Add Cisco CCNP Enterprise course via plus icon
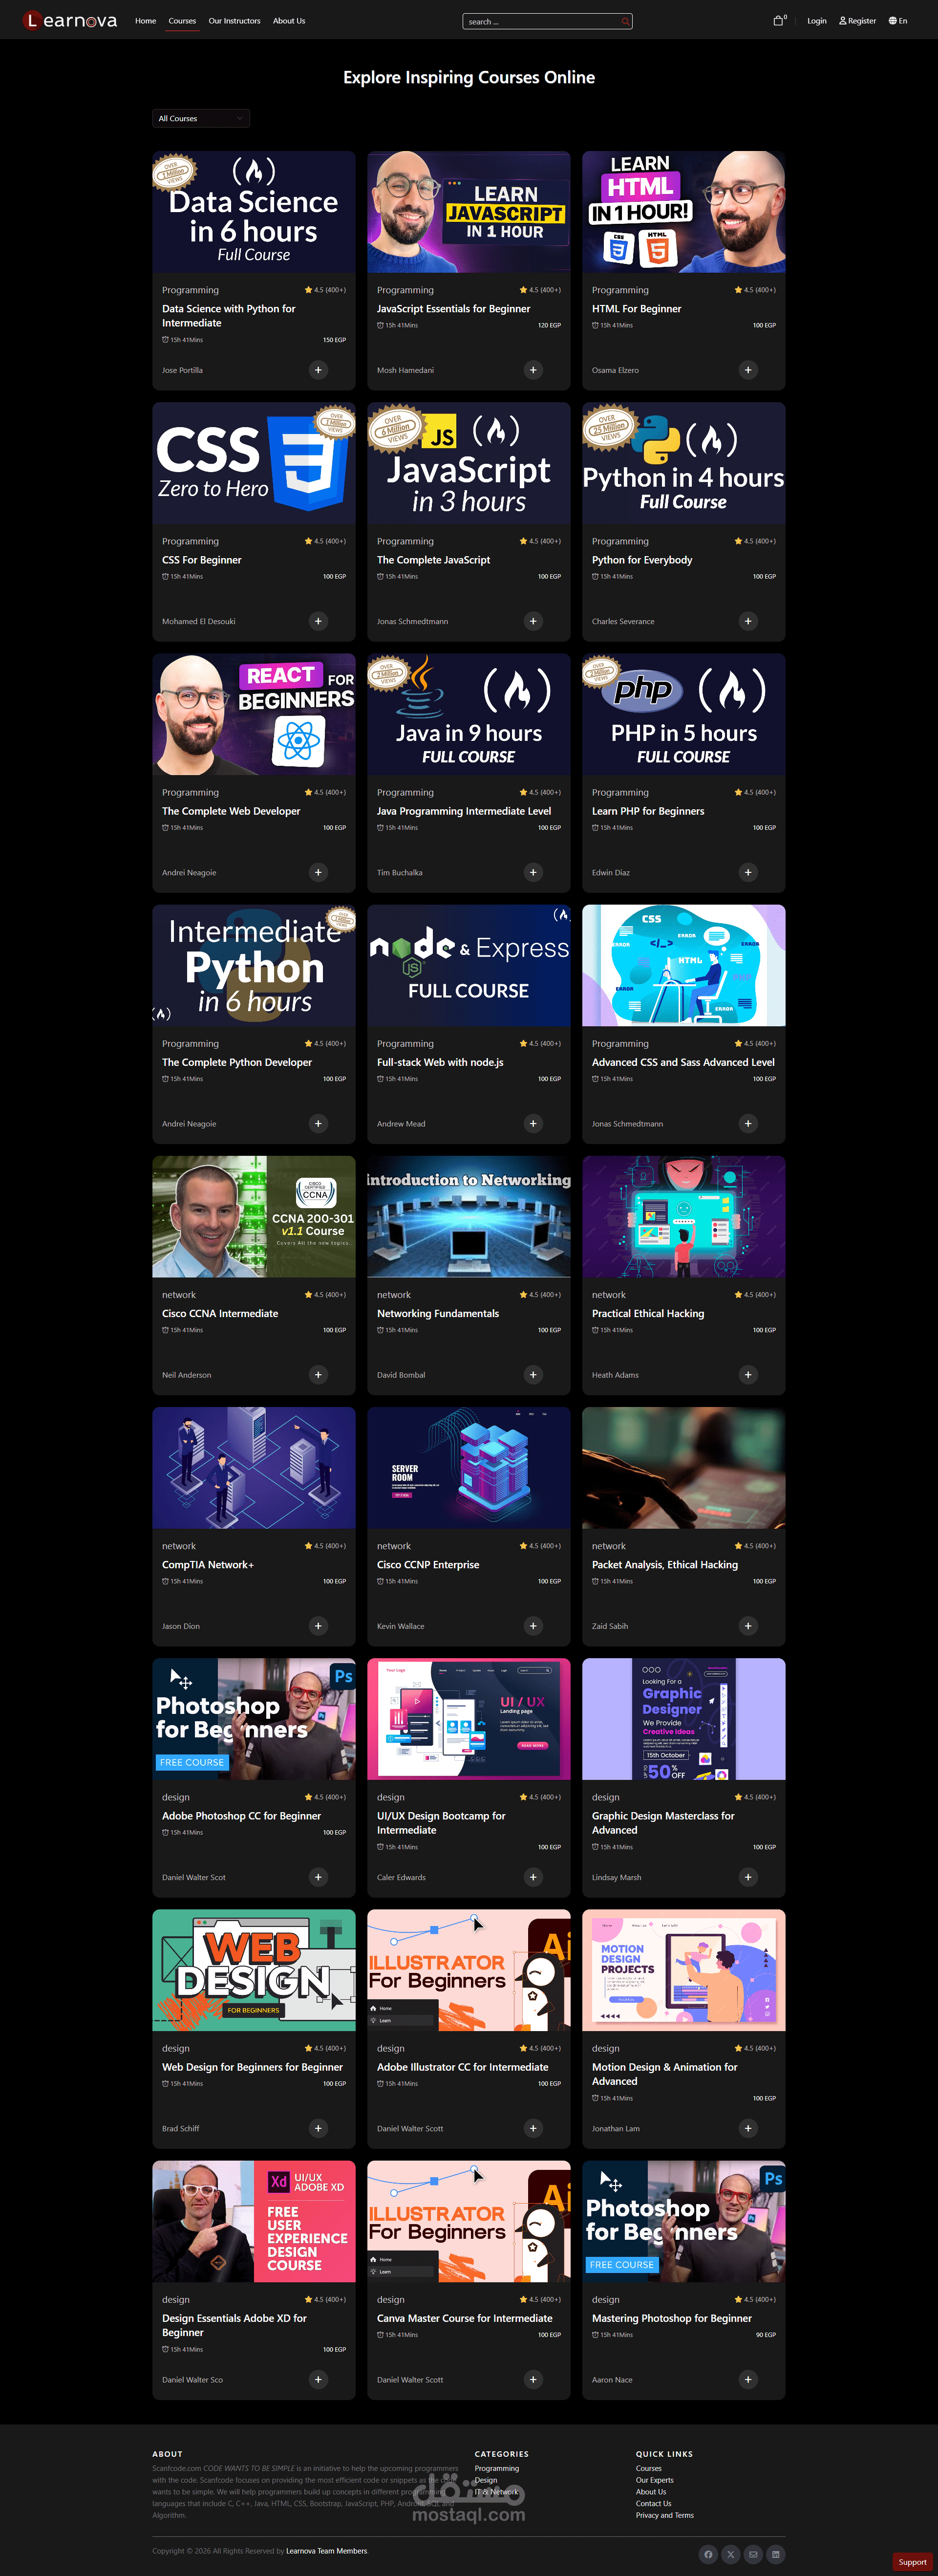The image size is (938, 2576). 533,1626
